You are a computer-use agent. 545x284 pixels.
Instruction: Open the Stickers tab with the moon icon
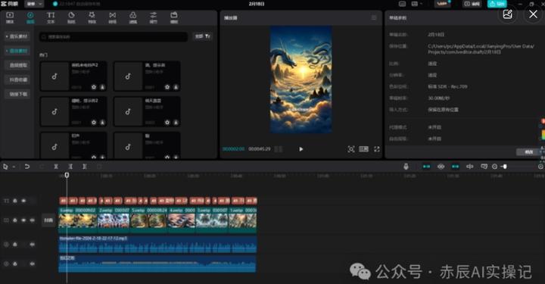point(71,17)
